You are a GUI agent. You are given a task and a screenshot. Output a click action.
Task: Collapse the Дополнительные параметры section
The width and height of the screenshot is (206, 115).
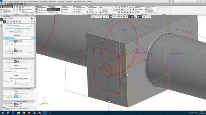[19, 88]
